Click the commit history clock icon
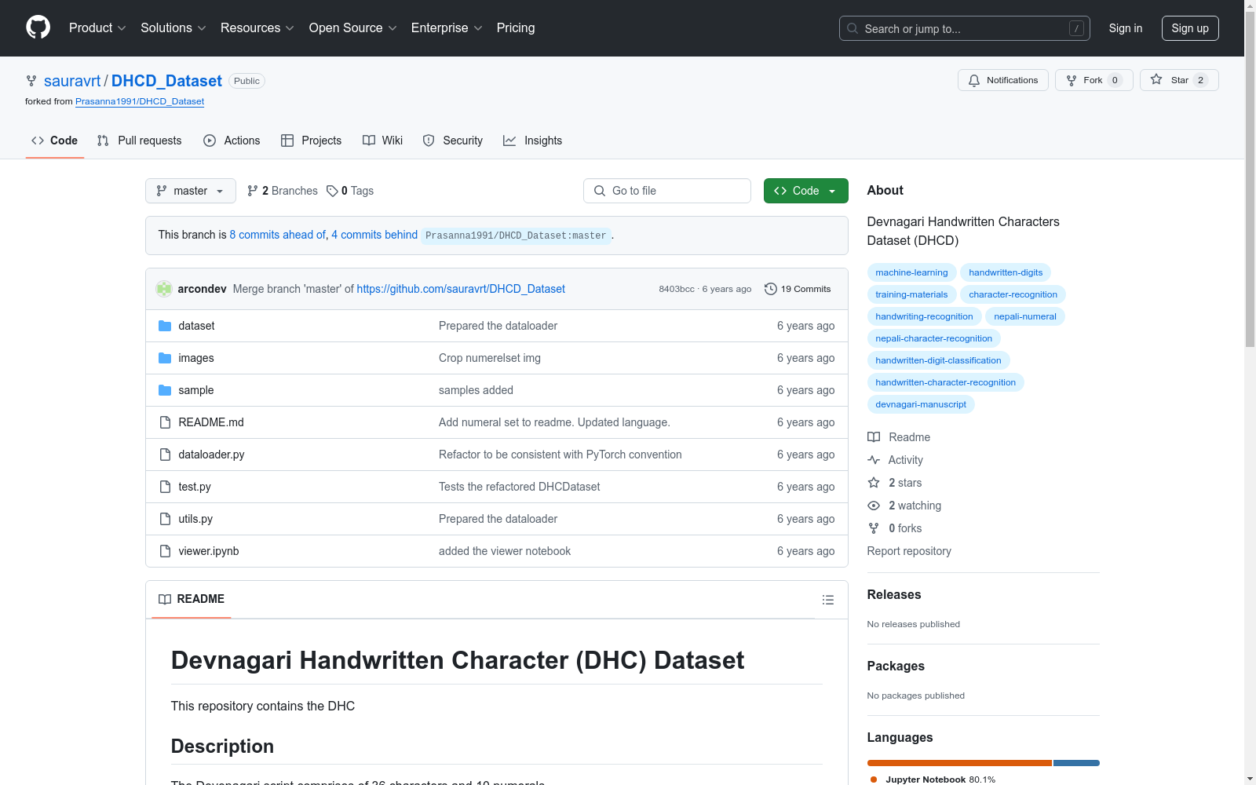Viewport: 1256px width, 785px height. click(771, 289)
